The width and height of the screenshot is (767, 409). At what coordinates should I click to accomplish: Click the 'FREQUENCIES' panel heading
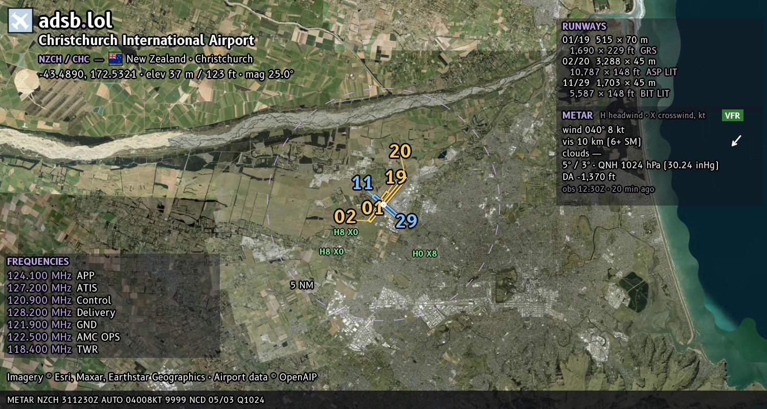[x=38, y=262]
